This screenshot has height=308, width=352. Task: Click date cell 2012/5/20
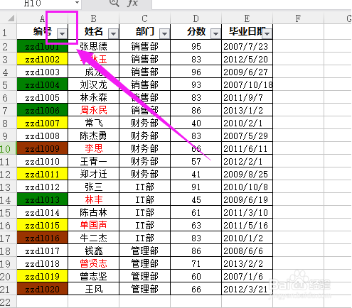coord(247,60)
